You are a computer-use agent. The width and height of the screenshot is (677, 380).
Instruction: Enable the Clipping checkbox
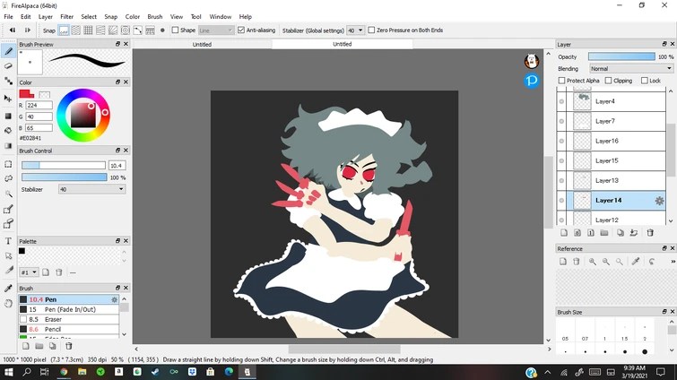[x=608, y=81]
